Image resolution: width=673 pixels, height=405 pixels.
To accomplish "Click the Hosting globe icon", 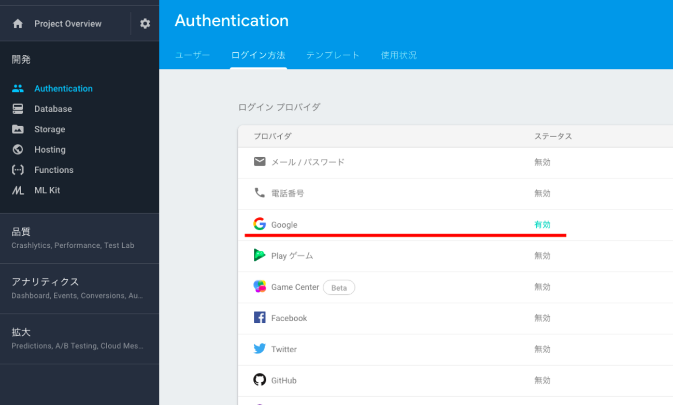I will (x=18, y=149).
